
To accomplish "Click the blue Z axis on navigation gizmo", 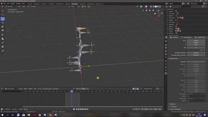I will (x=159, y=10).
